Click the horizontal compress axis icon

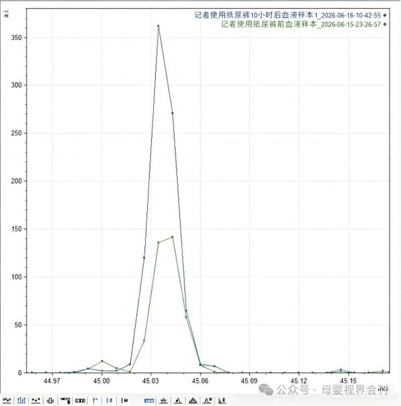click(x=124, y=401)
